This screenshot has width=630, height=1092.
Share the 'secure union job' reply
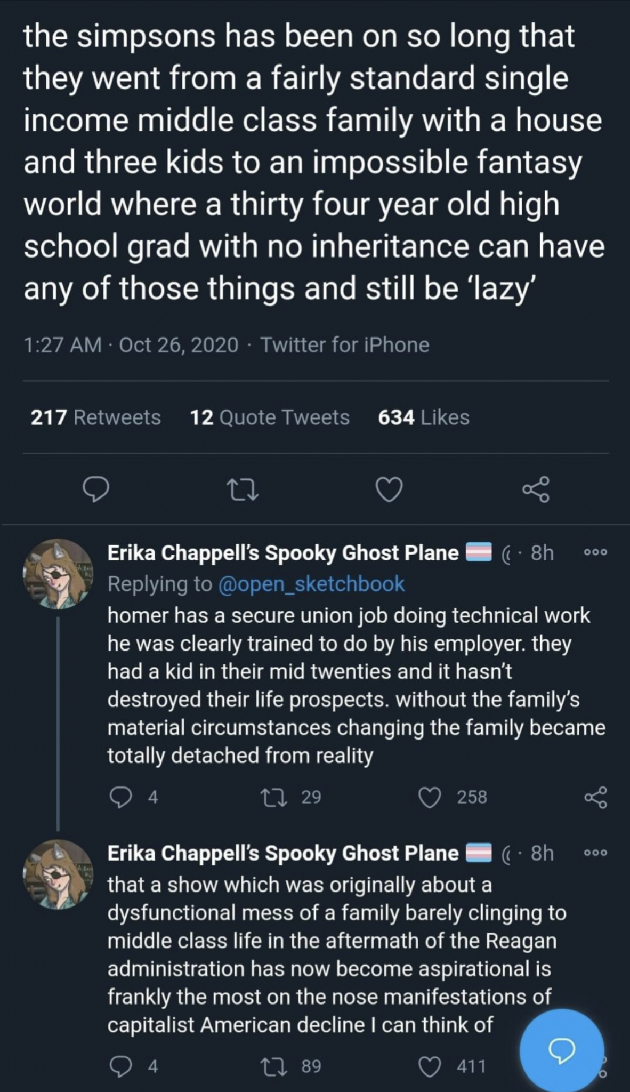click(x=595, y=797)
